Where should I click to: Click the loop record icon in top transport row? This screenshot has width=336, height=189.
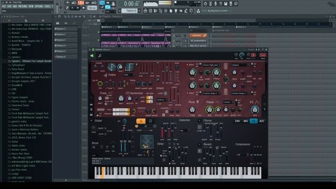click(93, 3)
